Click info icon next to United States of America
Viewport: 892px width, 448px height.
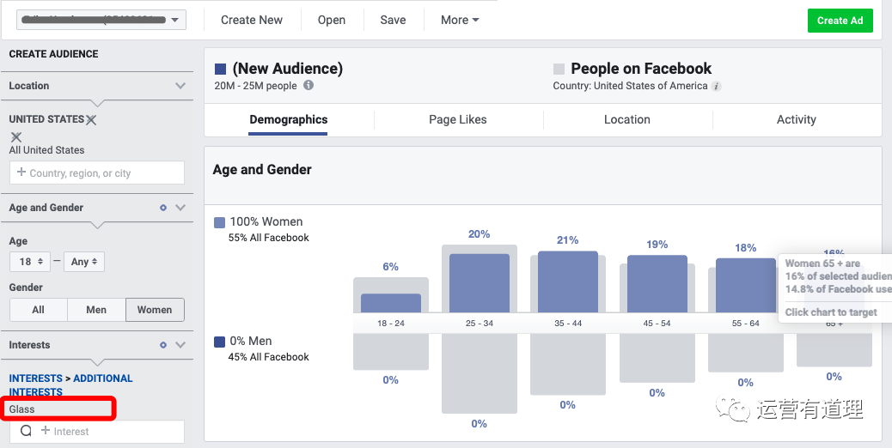717,86
